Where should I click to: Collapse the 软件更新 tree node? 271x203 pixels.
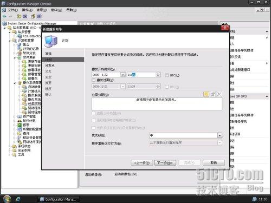[15, 57]
